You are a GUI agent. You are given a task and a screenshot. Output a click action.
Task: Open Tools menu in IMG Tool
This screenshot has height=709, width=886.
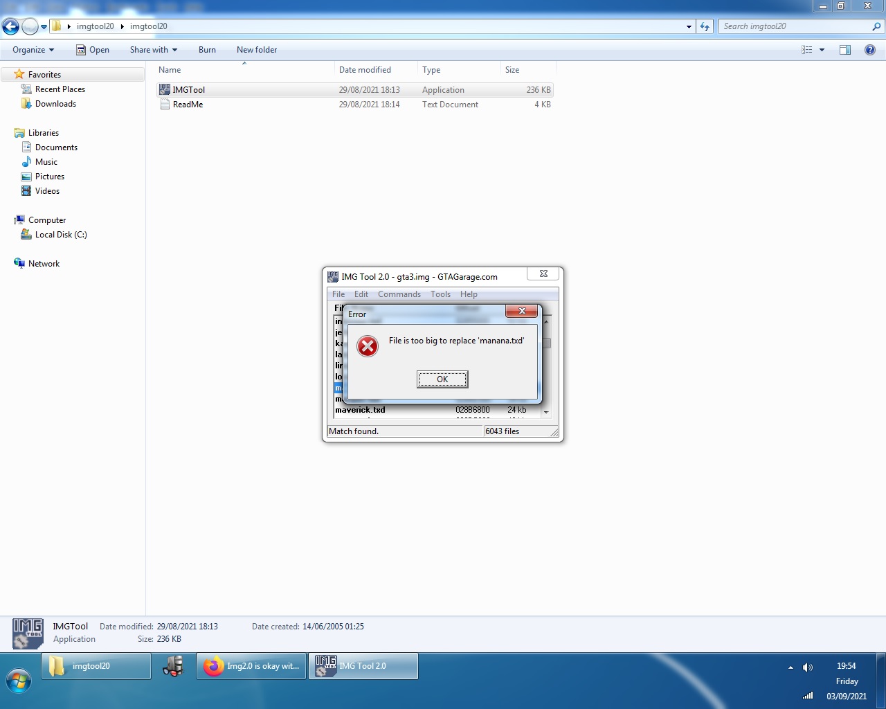tap(440, 294)
